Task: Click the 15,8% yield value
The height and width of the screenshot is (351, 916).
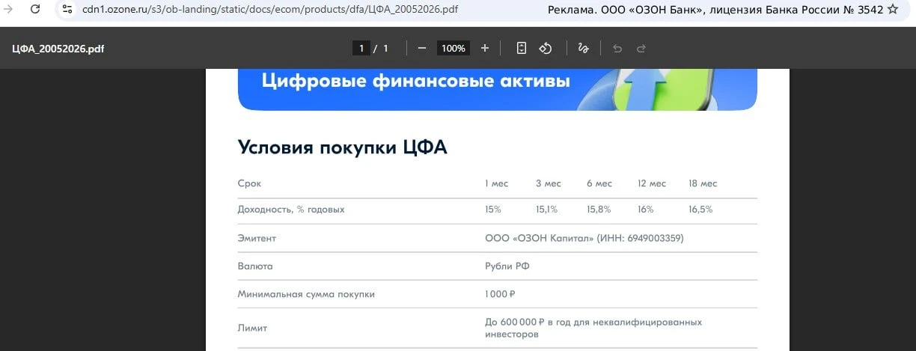Action: (599, 210)
